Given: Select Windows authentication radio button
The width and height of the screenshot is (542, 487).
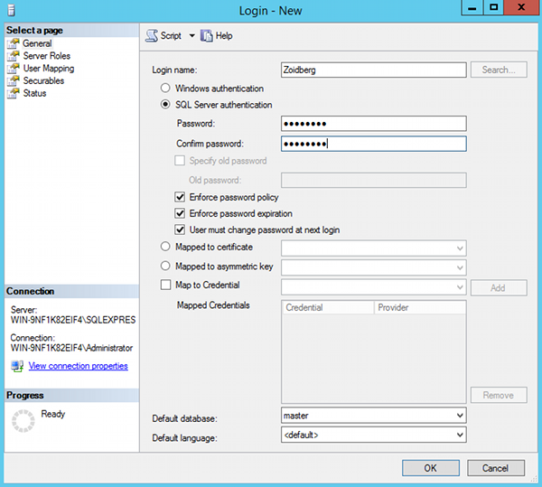Looking at the screenshot, I should (x=165, y=88).
